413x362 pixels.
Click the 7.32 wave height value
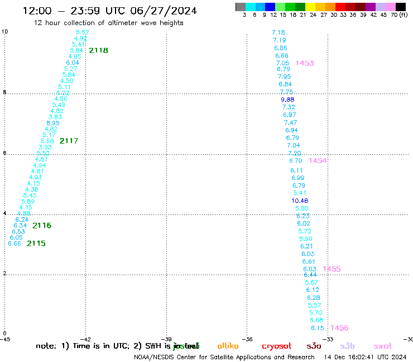click(x=289, y=107)
